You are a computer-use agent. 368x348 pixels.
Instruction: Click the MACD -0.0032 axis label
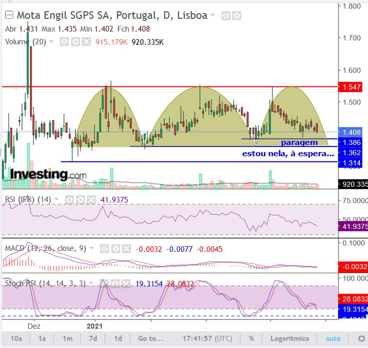click(x=353, y=267)
